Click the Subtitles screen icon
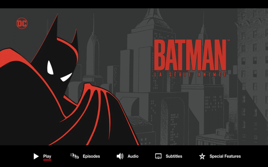Viewport: 268px width, 167px height. [x=158, y=156]
